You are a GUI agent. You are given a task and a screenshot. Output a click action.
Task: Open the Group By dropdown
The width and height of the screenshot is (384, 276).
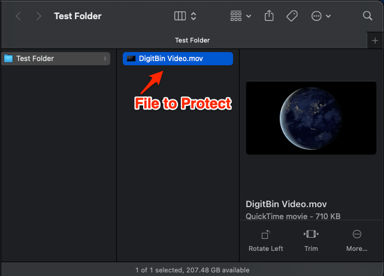click(240, 16)
